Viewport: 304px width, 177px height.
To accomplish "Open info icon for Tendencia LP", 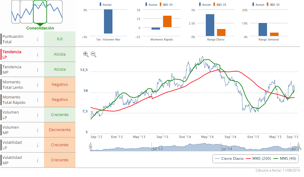I will tap(38, 54).
